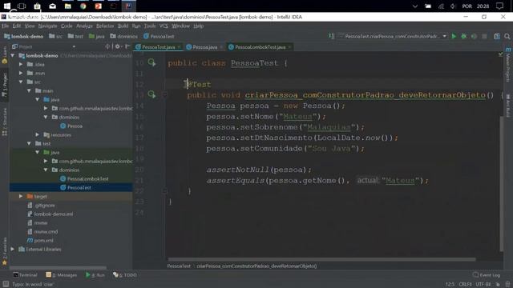Open Task View on taskbar
The height and width of the screenshot is (288, 513).
[22, 6]
